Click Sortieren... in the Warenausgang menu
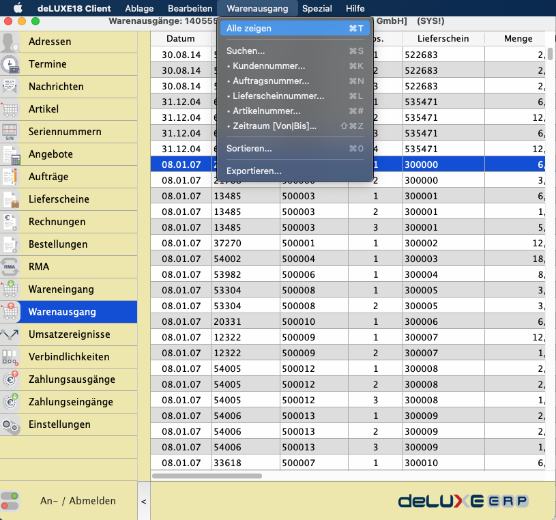 [249, 148]
